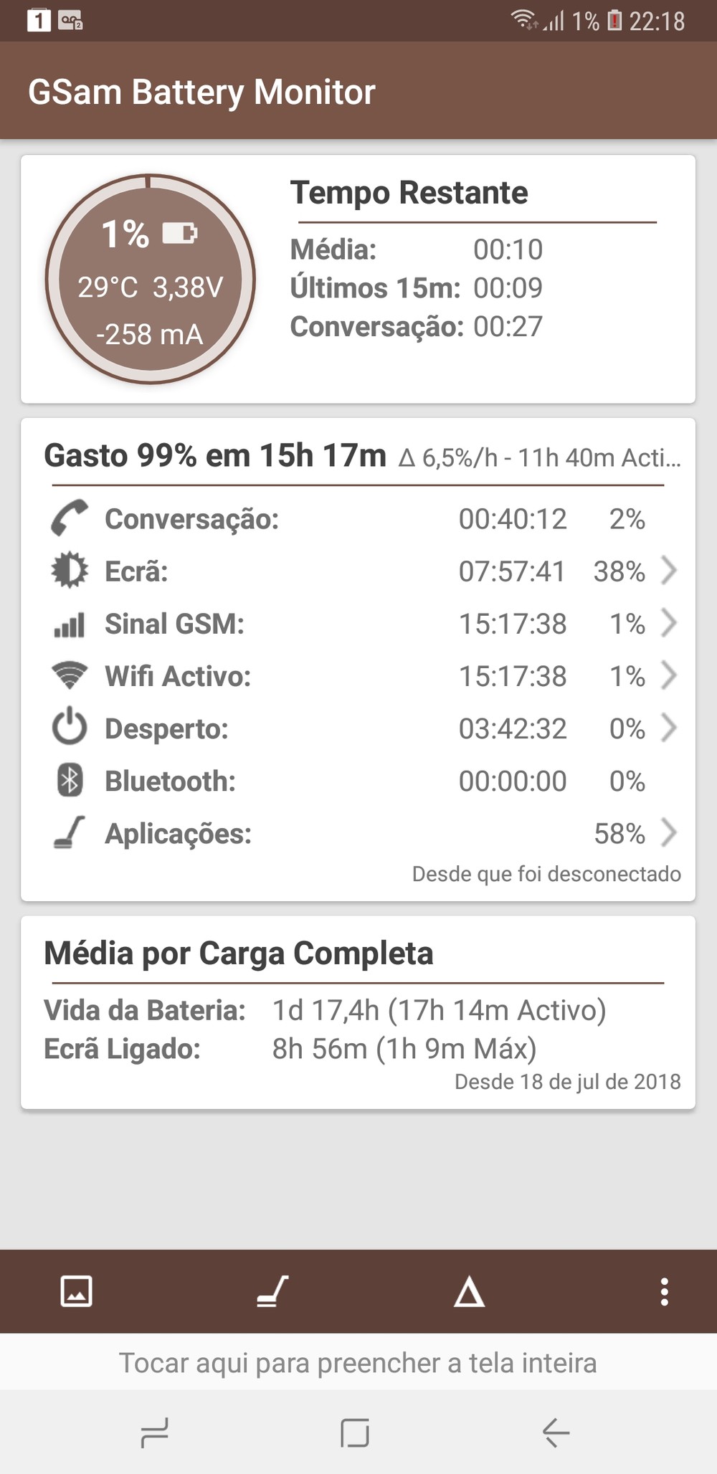
Task: Tap 'Tocar aqui para preencher a tela inteira'
Action: [358, 1363]
